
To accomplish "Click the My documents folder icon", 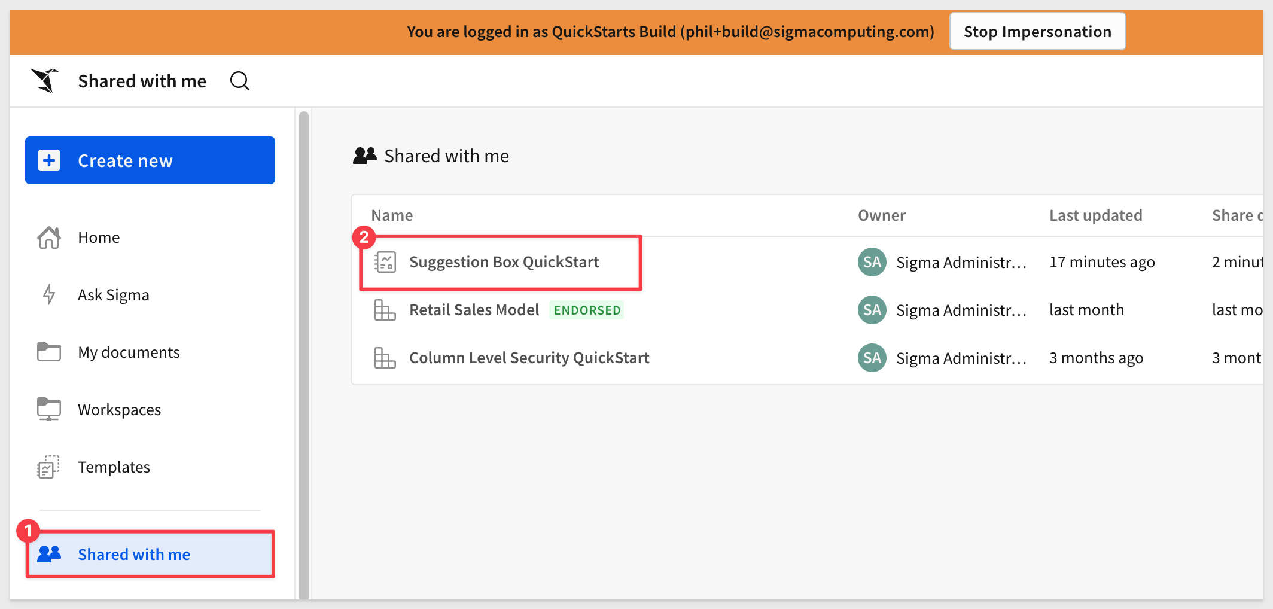I will 49,352.
